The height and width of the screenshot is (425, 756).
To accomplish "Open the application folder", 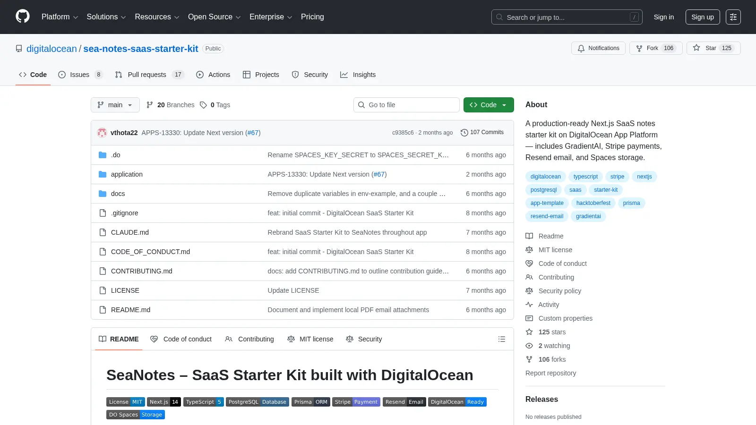I will point(127,174).
